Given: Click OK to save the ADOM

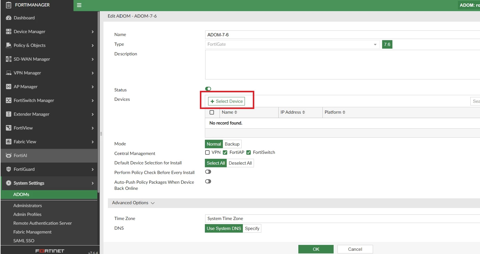Looking at the screenshot, I should pos(316,249).
